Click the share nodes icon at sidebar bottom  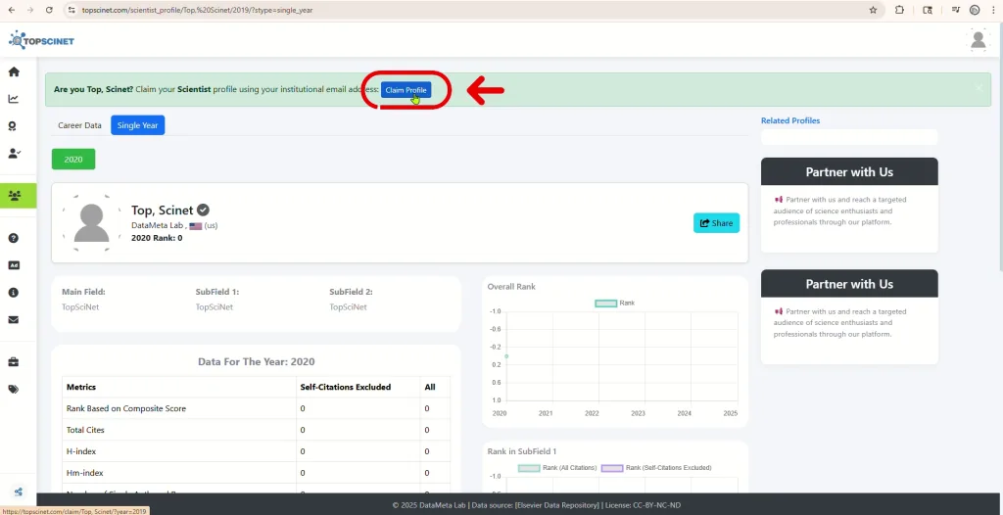(18, 492)
